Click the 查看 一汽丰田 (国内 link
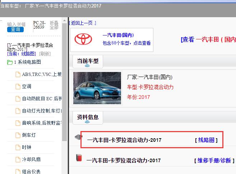This screenshot has width=236, height=174. point(208,40)
